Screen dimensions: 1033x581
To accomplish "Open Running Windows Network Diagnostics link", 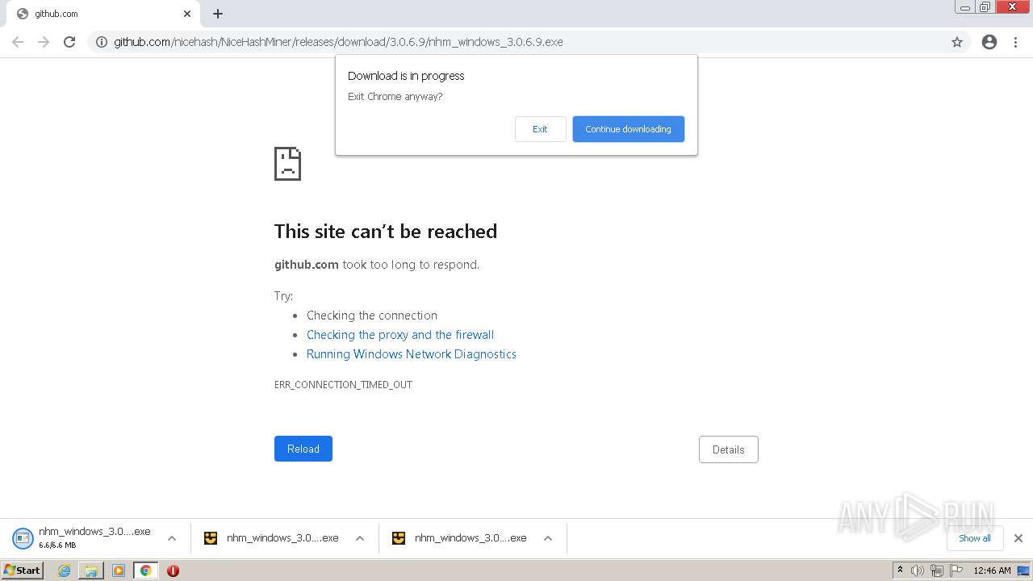I will tap(412, 354).
